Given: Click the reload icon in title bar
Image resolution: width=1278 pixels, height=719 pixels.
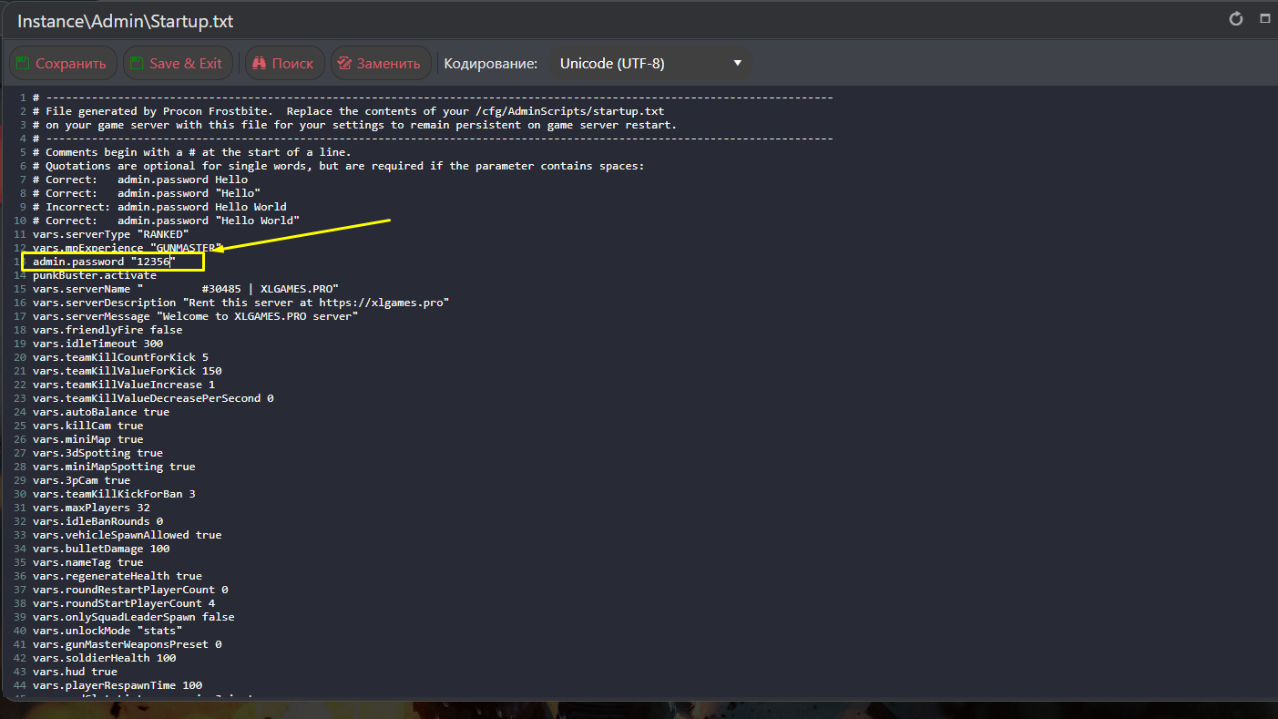Looking at the screenshot, I should [x=1236, y=19].
